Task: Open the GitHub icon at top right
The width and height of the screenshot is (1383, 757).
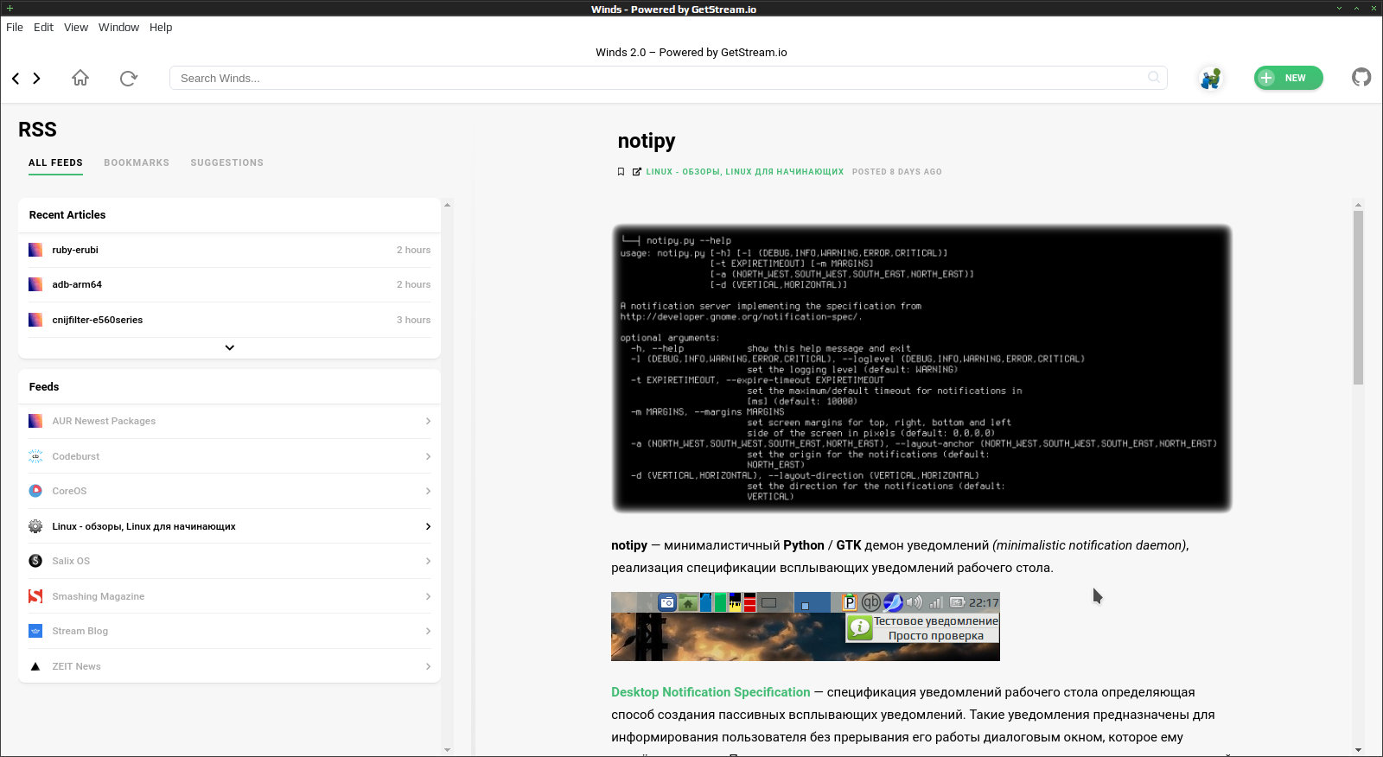Action: tap(1361, 77)
